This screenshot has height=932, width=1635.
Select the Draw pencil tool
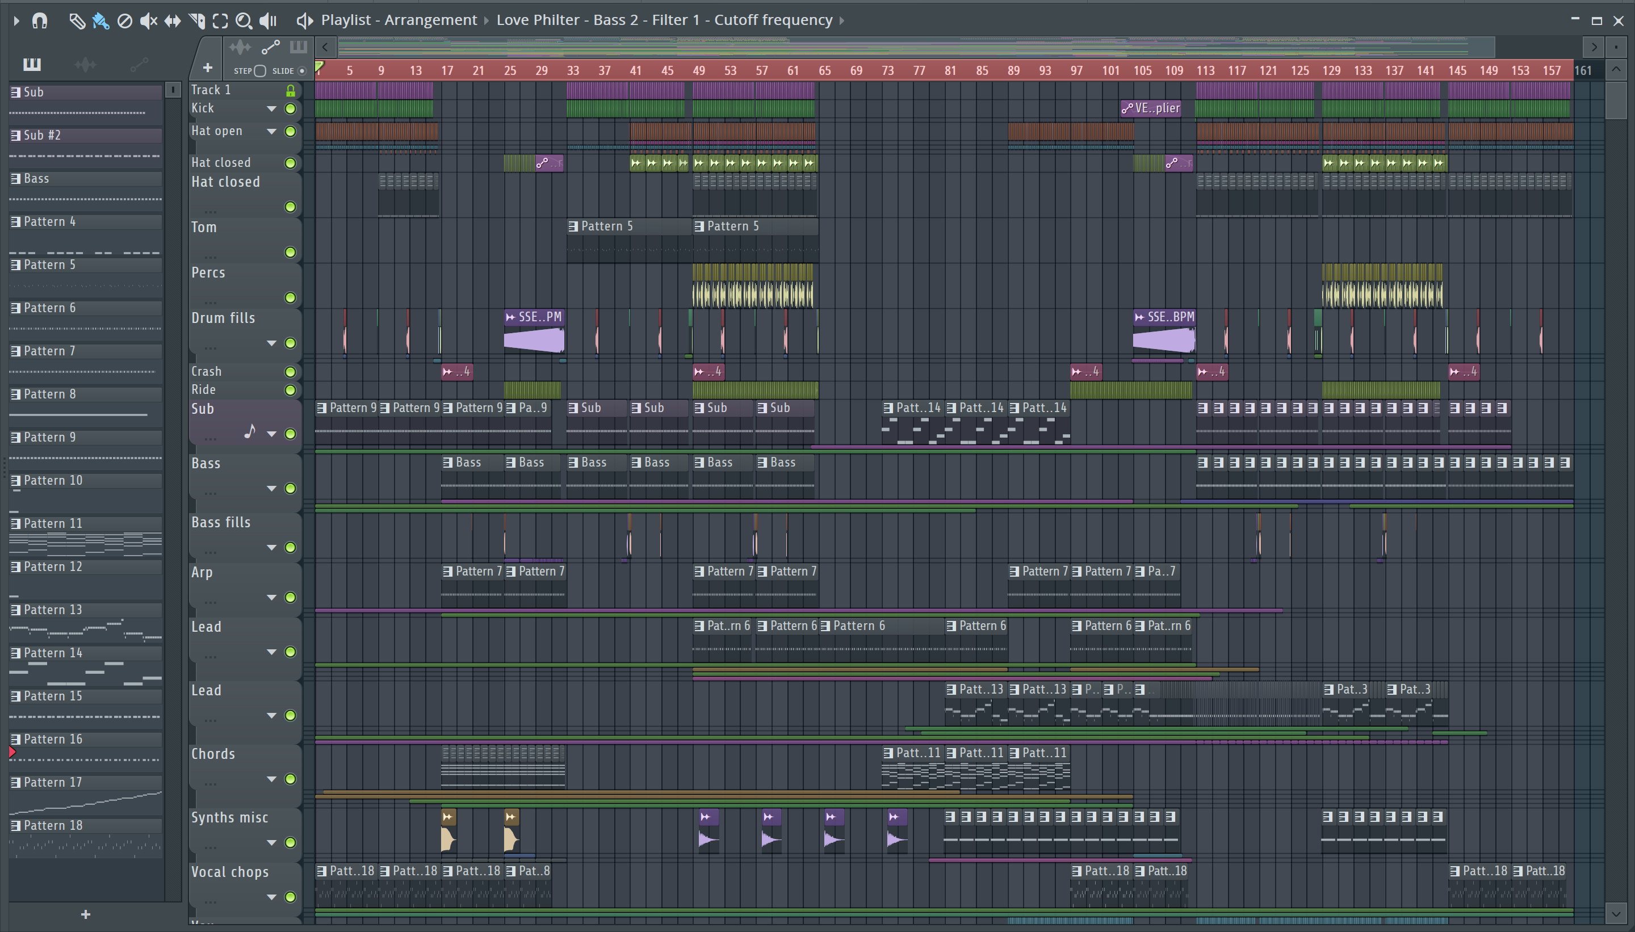pos(77,20)
